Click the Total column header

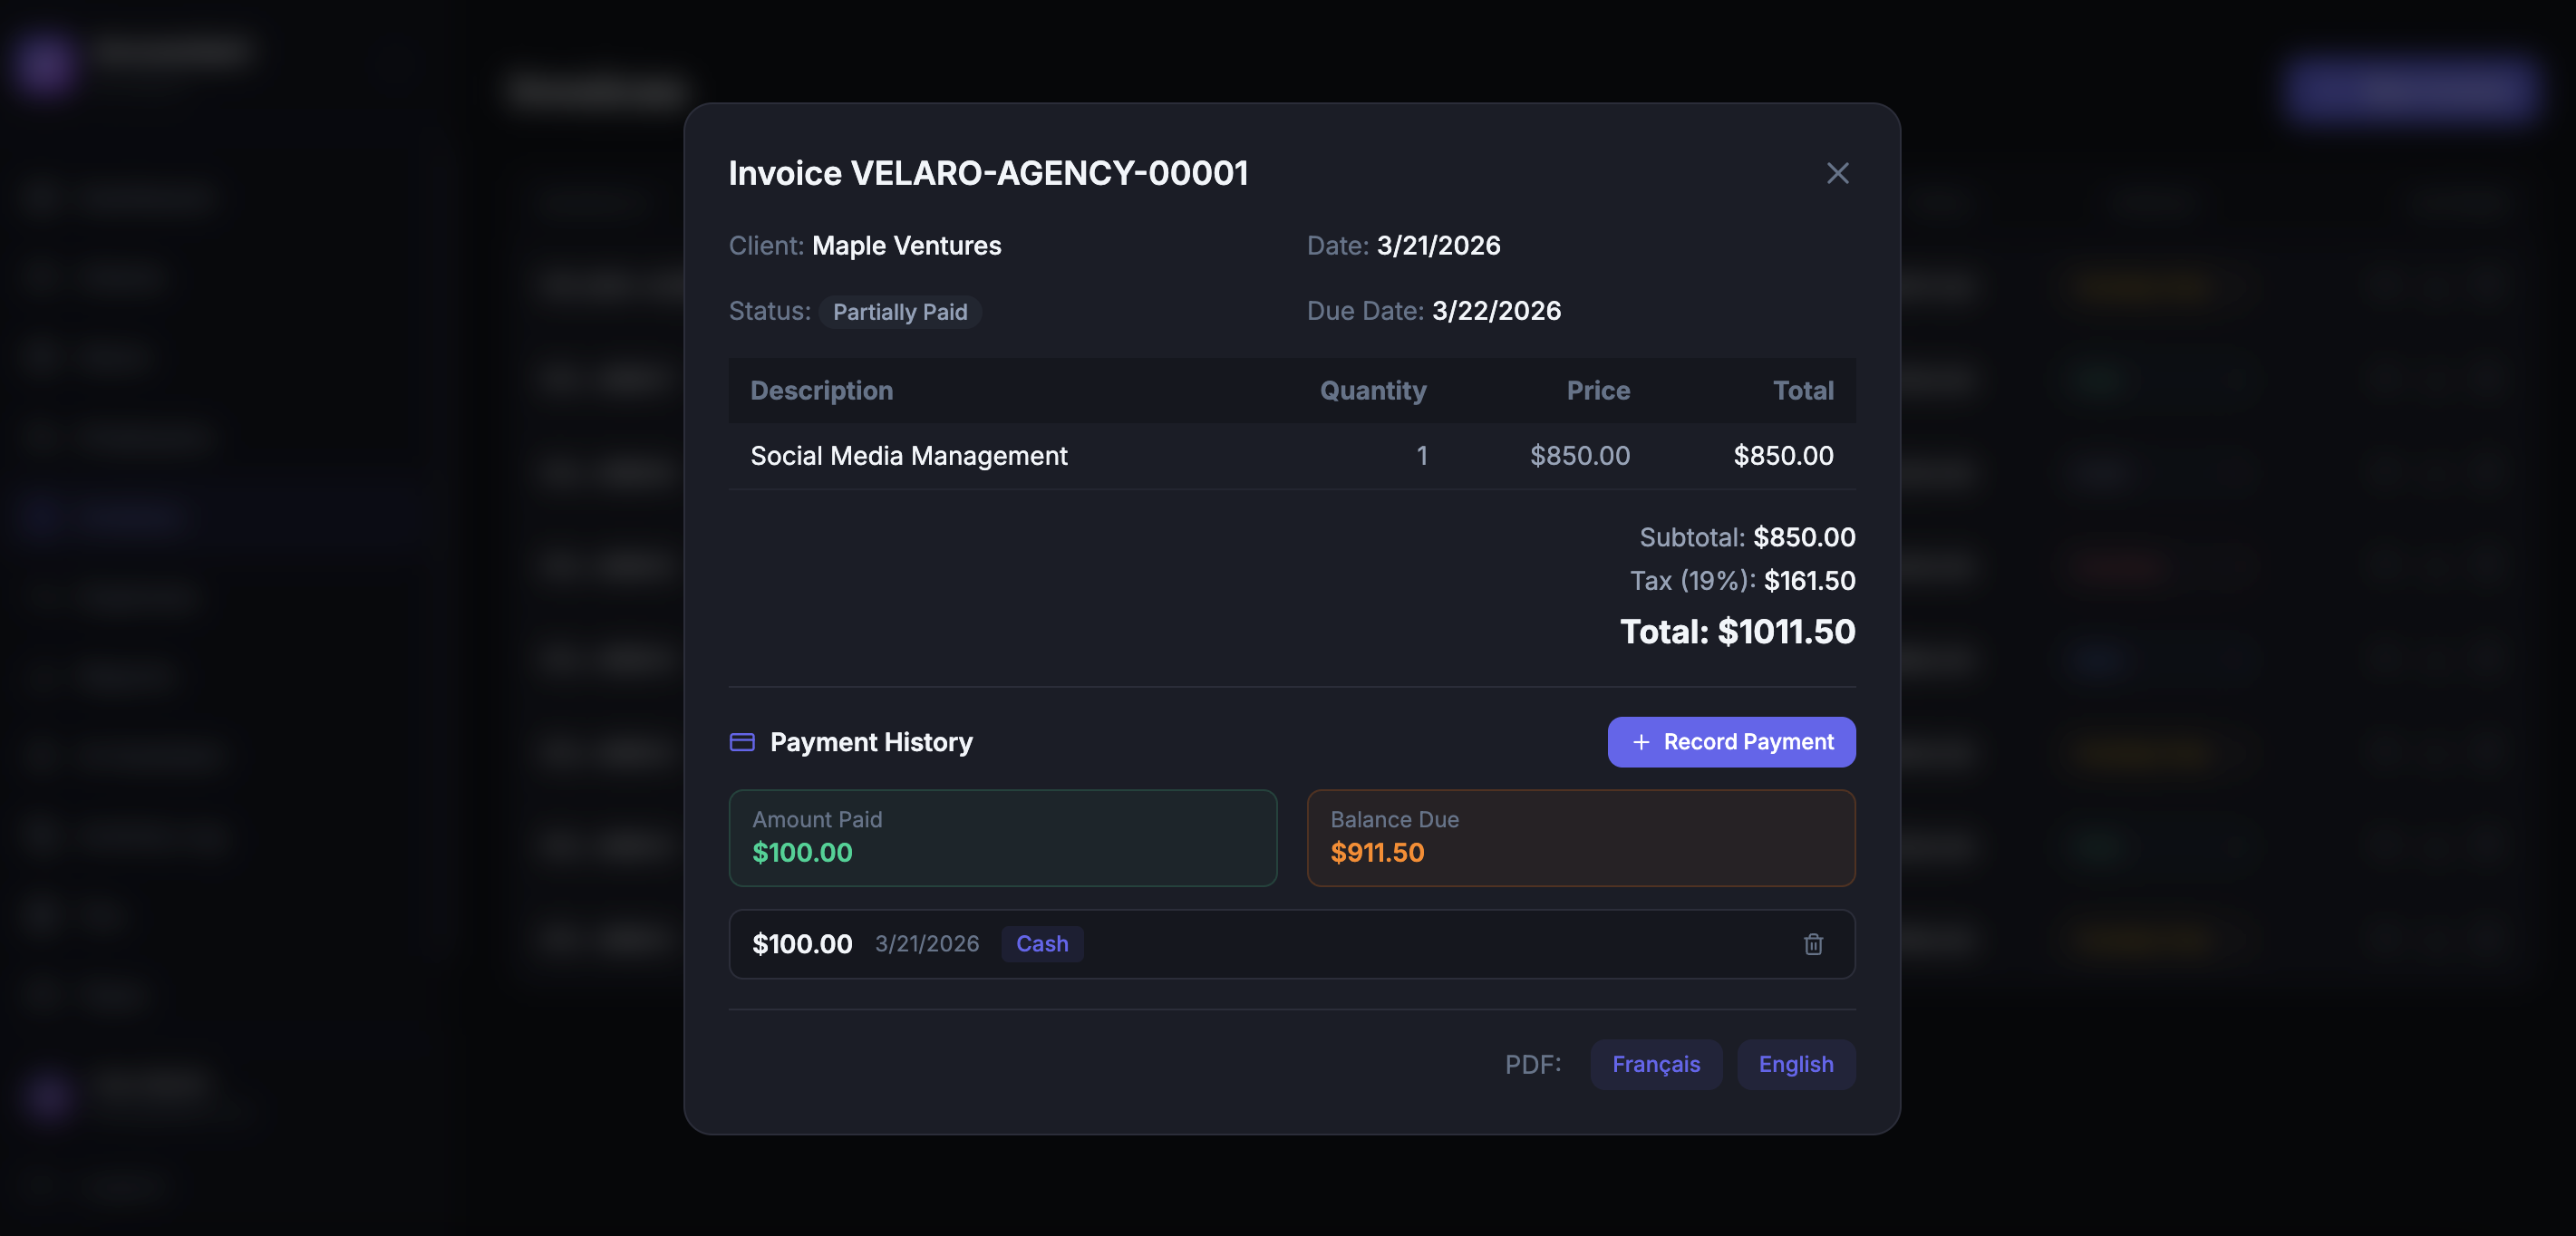(1802, 391)
